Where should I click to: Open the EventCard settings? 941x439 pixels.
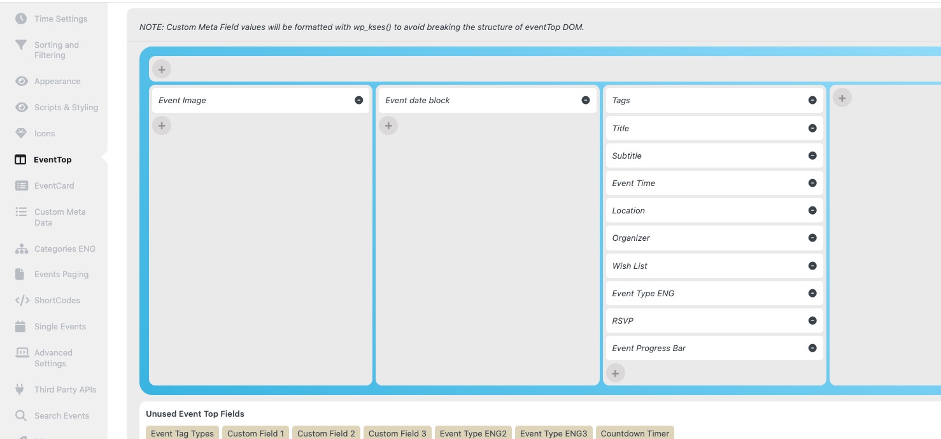53,185
